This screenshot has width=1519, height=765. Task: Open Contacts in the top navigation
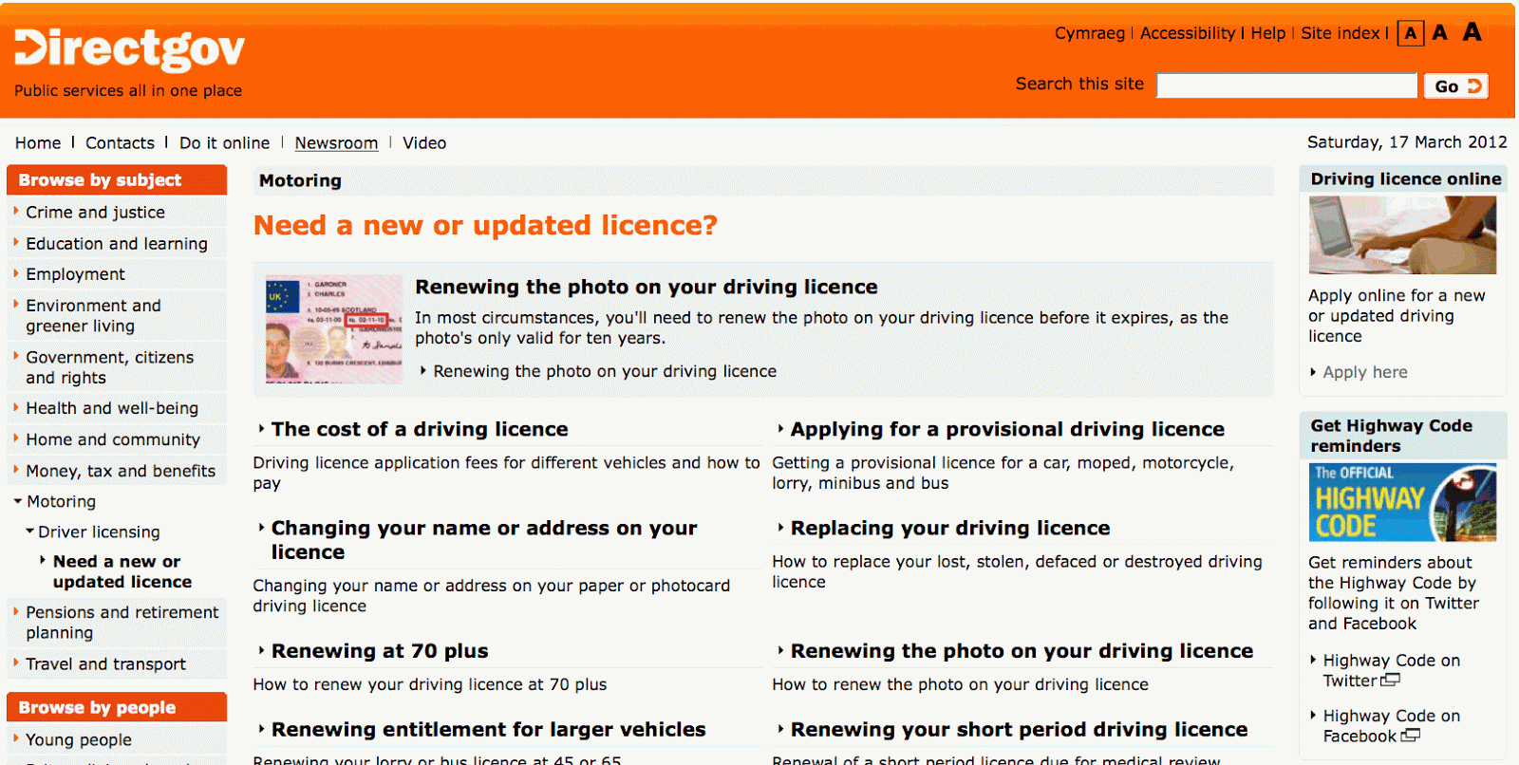pos(120,143)
